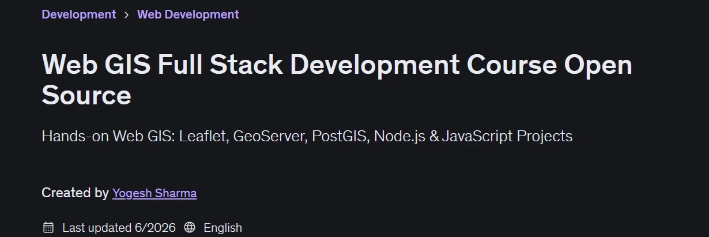This screenshot has width=709, height=237.
Task: Click the Hands-on Web GIS subtitle text
Action: click(307, 137)
